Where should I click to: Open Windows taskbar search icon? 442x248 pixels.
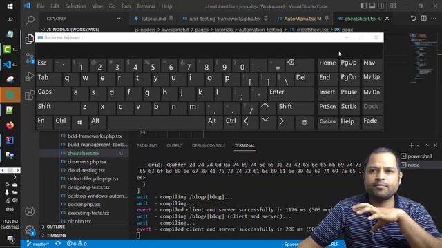(10, 19)
